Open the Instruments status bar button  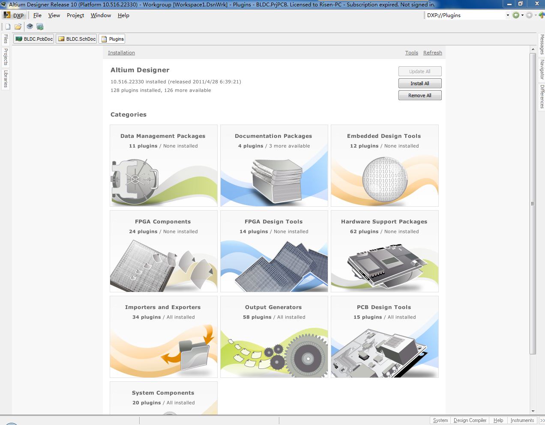pyautogui.click(x=522, y=420)
